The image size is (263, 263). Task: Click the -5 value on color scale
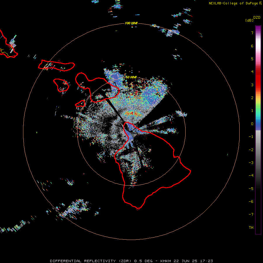click(x=251, y=188)
